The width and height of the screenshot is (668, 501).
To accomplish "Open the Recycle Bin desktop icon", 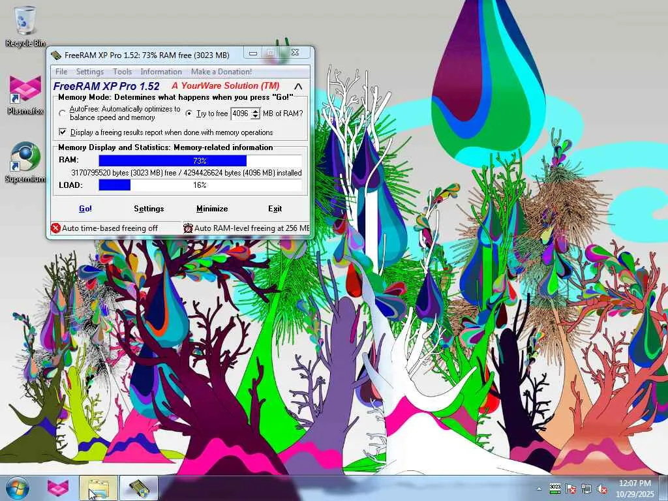I will (x=25, y=26).
